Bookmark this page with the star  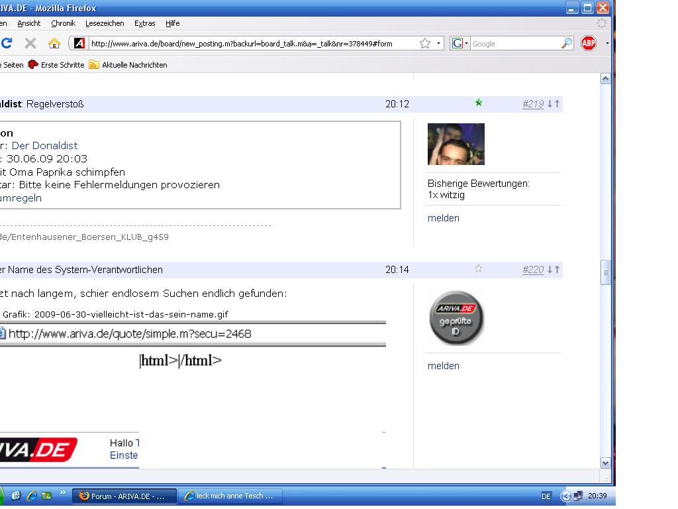click(x=425, y=43)
